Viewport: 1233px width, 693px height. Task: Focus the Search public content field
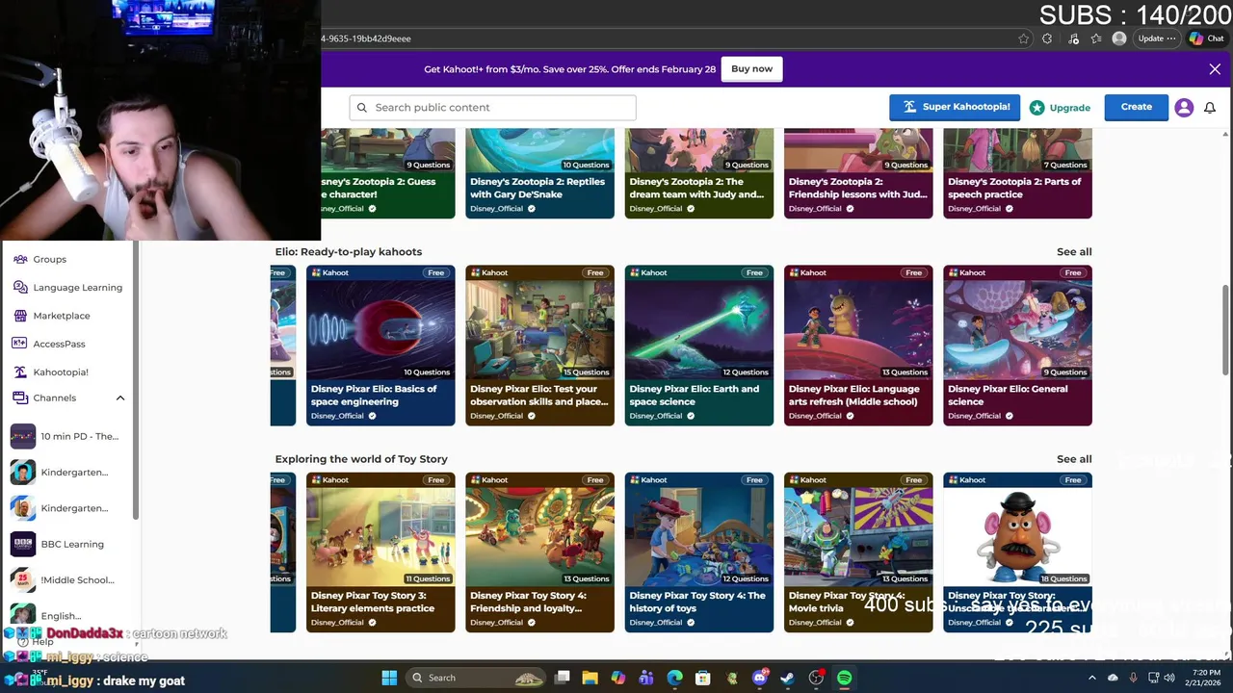point(492,107)
